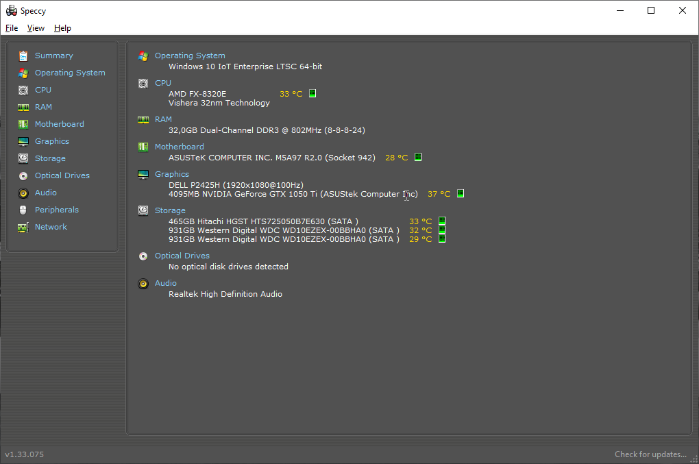This screenshot has height=464, width=699.
Task: Click the Motherboard heading link in summary
Action: pyautogui.click(x=180, y=147)
